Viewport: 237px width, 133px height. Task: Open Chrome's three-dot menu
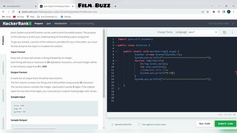pos(234,12)
